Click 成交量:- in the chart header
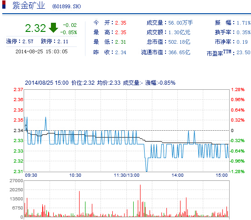Viewport: 251px width, 220px height. click(x=133, y=83)
